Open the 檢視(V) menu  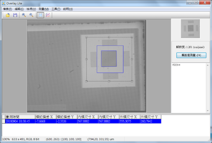coord(31,9)
